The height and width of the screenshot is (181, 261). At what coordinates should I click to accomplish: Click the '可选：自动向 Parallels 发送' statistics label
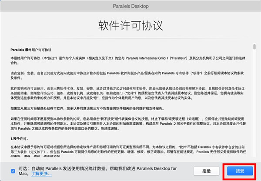pos(97,171)
